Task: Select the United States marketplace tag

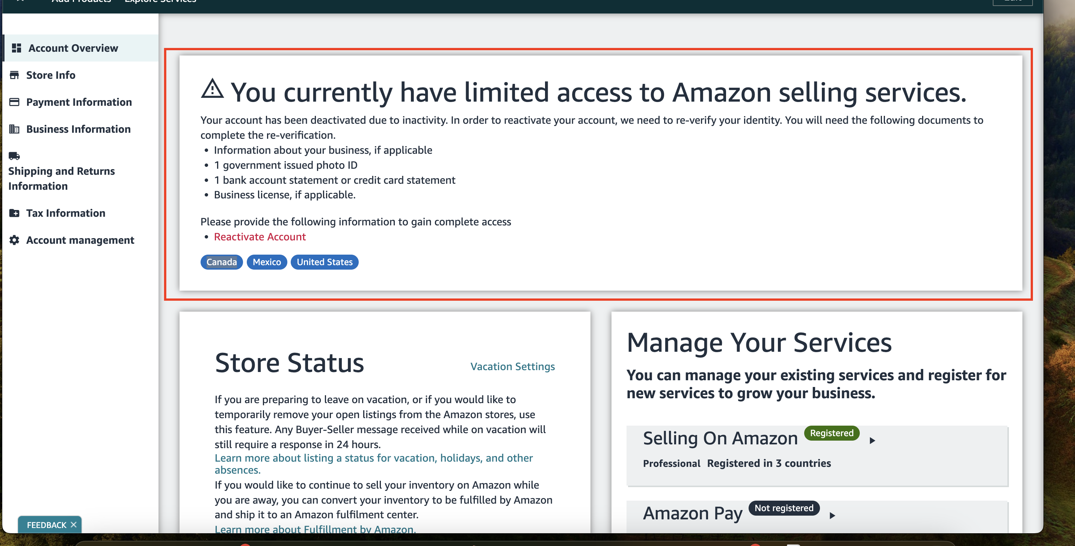Action: point(325,262)
